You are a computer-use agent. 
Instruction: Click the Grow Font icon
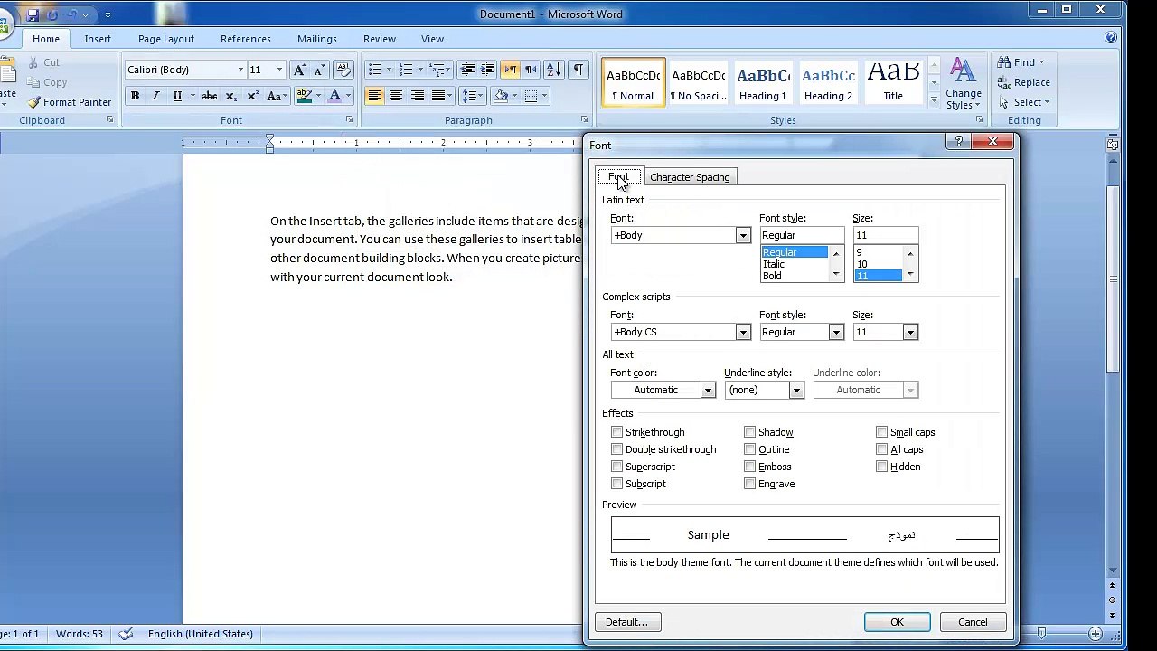click(299, 70)
